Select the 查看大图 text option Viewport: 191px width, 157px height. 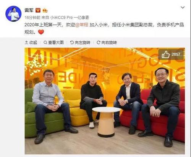tap(56, 42)
